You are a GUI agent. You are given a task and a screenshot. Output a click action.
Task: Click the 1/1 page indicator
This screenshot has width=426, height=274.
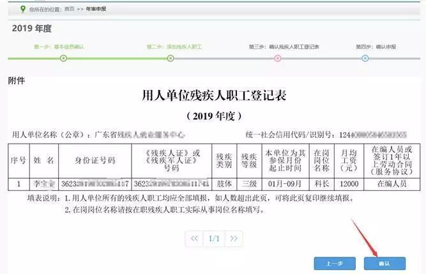pyautogui.click(x=215, y=238)
